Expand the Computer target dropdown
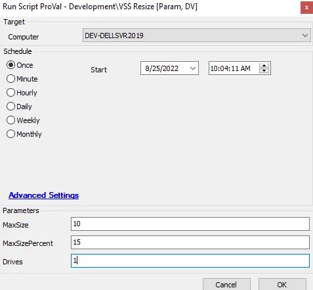Screen dimensions: 313x290 (x=305, y=36)
